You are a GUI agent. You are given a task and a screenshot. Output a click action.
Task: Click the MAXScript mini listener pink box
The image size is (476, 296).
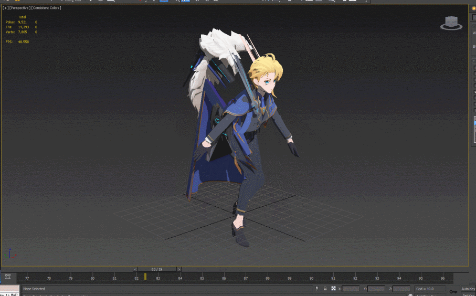click(x=10, y=289)
